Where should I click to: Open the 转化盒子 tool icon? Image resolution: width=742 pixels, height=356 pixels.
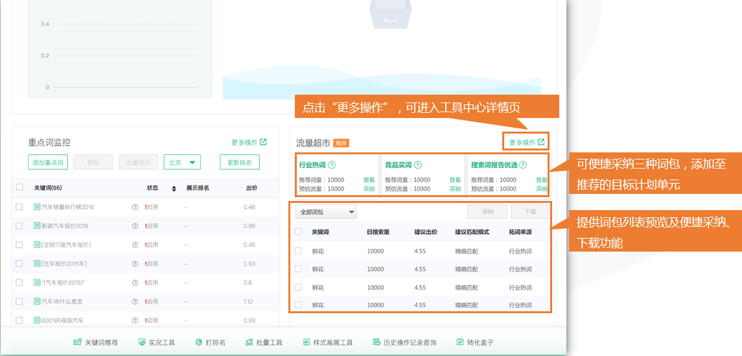click(x=460, y=342)
